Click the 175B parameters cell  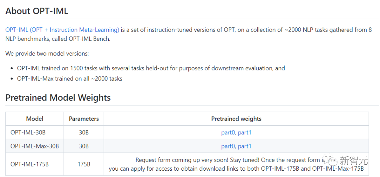(x=84, y=164)
